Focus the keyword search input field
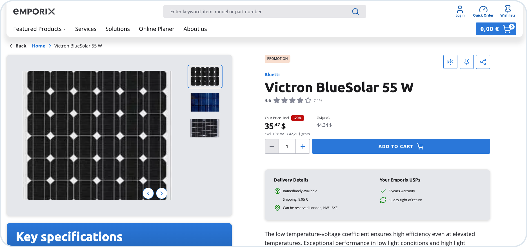The height and width of the screenshot is (247, 527). 256,12
